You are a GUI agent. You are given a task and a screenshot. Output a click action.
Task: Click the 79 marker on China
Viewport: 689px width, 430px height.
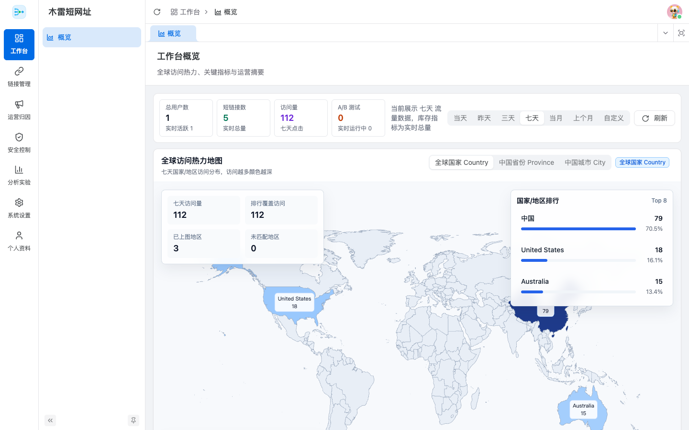[x=545, y=311]
